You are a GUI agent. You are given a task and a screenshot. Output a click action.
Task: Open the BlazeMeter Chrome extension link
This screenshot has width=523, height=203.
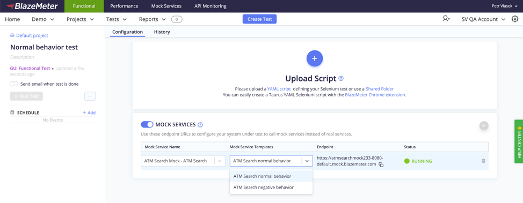(x=375, y=95)
